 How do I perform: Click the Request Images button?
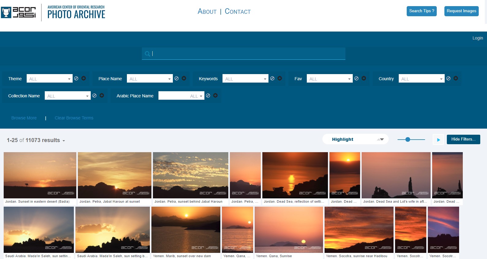point(461,11)
